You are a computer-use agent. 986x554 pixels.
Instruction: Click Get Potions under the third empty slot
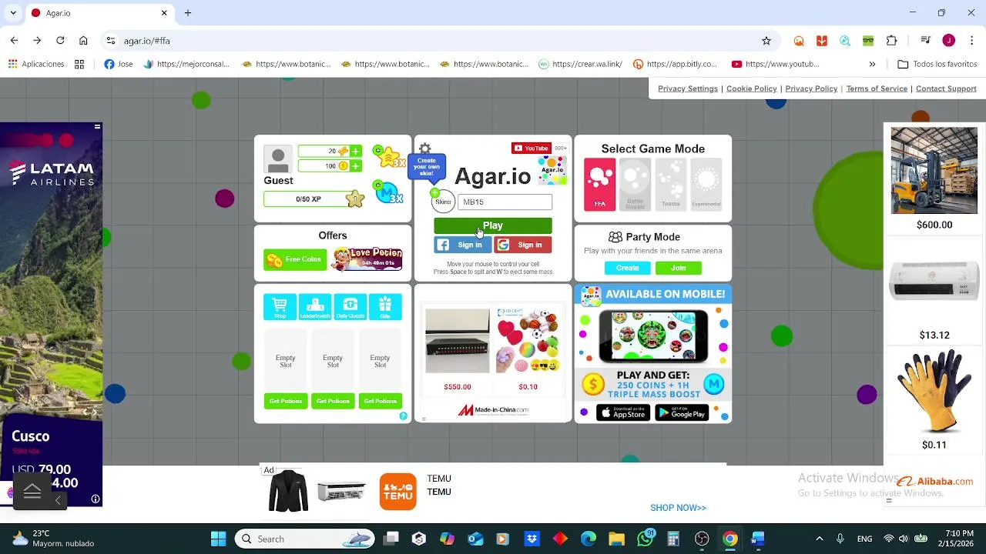380,401
